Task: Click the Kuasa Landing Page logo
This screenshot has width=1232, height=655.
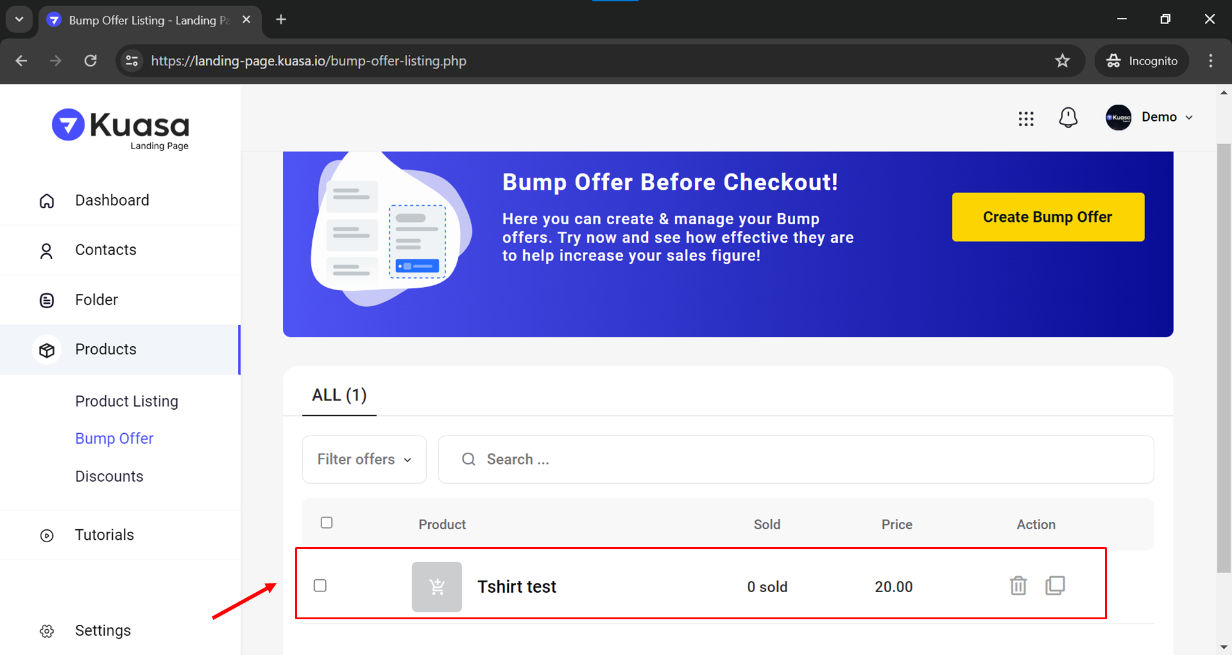Action: coord(121,128)
